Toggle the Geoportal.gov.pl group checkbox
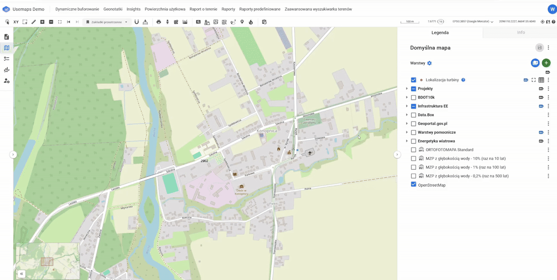The height and width of the screenshot is (280, 557). click(x=413, y=124)
